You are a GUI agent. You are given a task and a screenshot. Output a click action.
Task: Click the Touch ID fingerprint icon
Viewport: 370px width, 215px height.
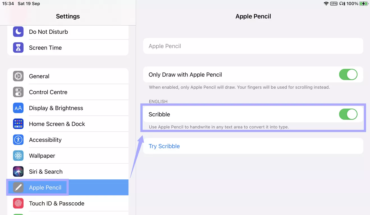coord(18,203)
